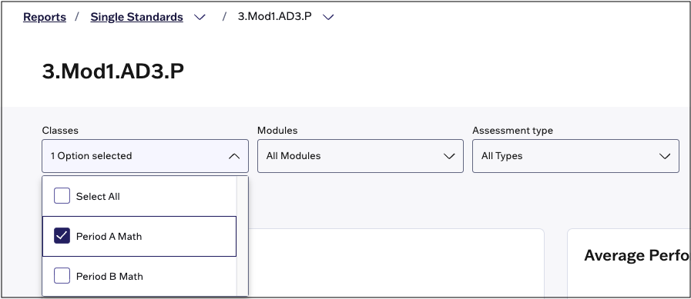691x299 pixels.
Task: Click the large 3.Mod1.AD3.P page title
Action: [112, 71]
